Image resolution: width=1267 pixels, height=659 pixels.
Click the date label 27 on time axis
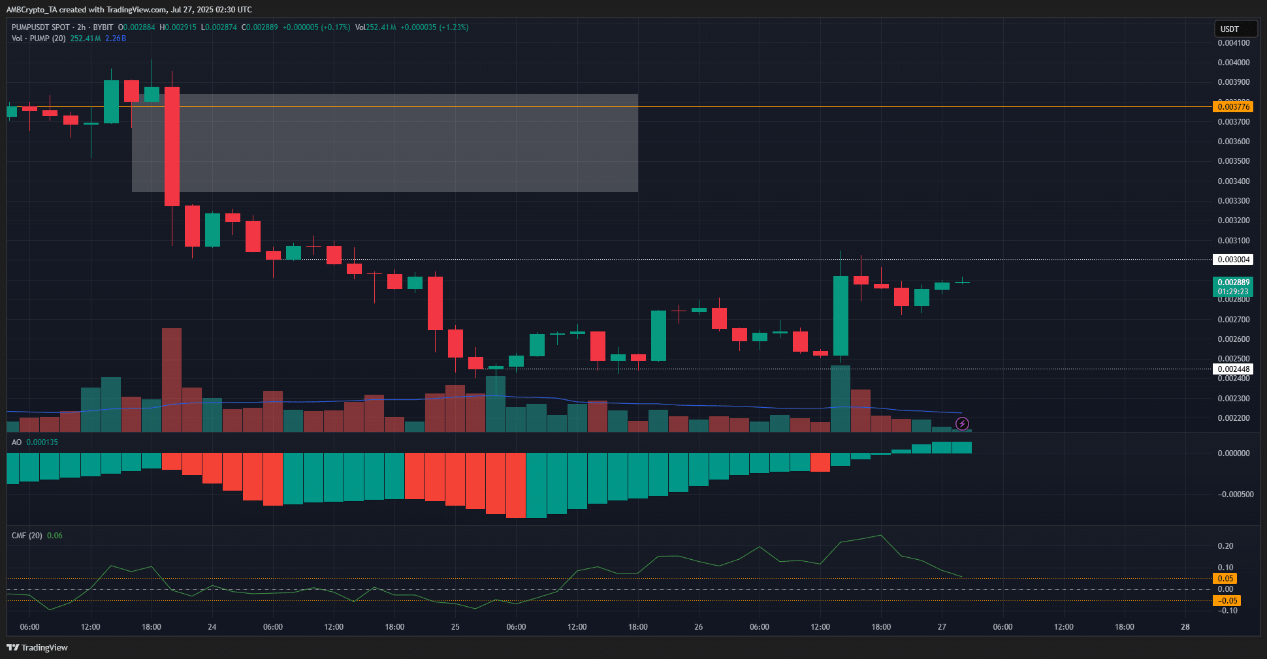pyautogui.click(x=942, y=627)
